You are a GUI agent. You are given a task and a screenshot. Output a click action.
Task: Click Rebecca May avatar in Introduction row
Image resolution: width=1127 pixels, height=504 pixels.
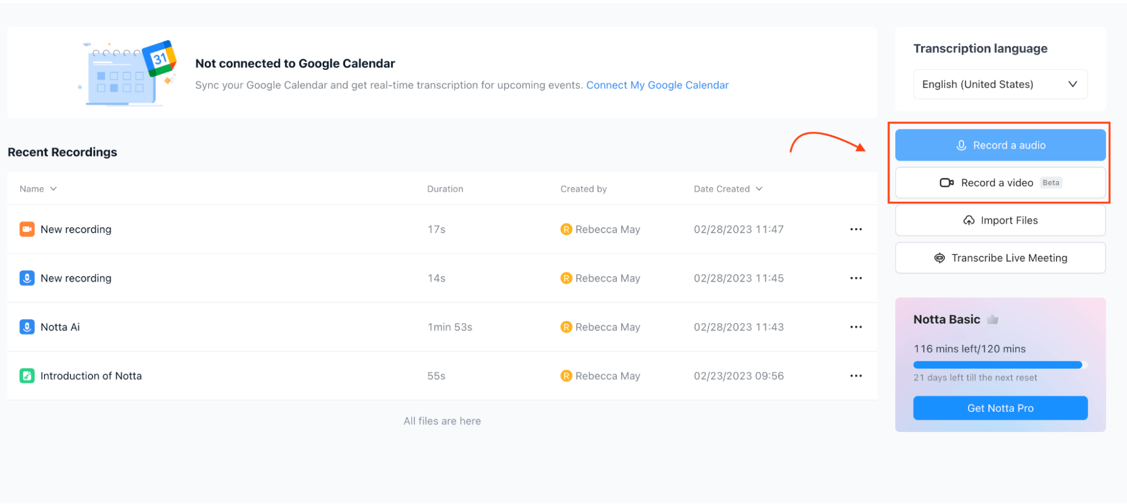(x=566, y=376)
